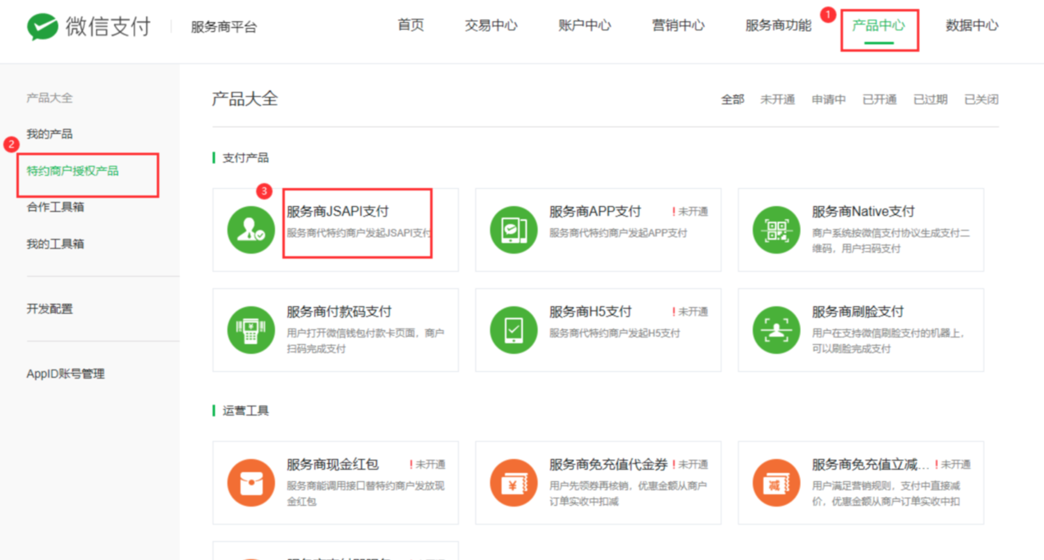1044x560 pixels.
Task: Click 未开通 status on 服务商APP支付 card
Action: pos(690,212)
